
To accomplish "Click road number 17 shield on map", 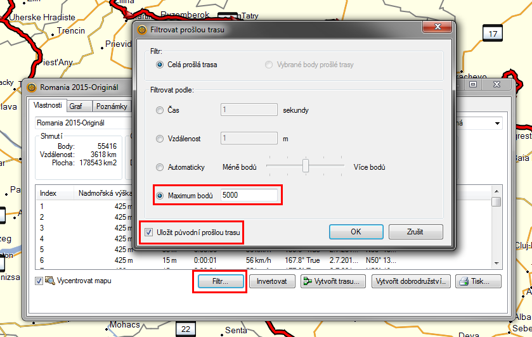I will pyautogui.click(x=492, y=33).
